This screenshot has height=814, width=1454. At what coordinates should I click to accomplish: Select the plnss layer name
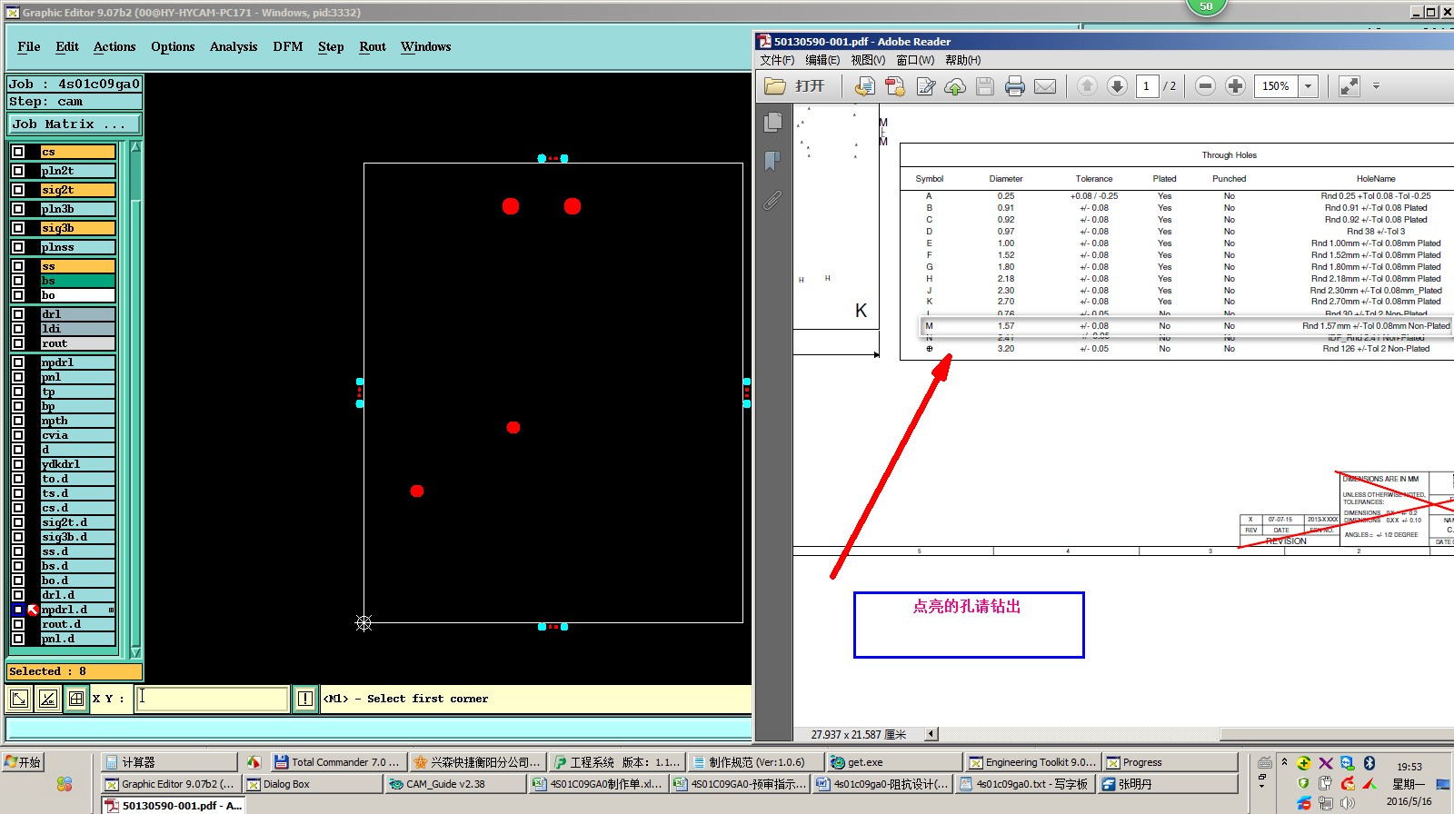coord(77,247)
